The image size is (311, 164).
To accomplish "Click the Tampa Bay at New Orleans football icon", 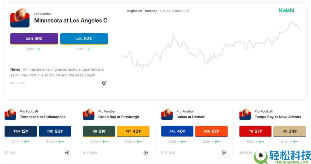I will pyautogui.click(x=245, y=114).
